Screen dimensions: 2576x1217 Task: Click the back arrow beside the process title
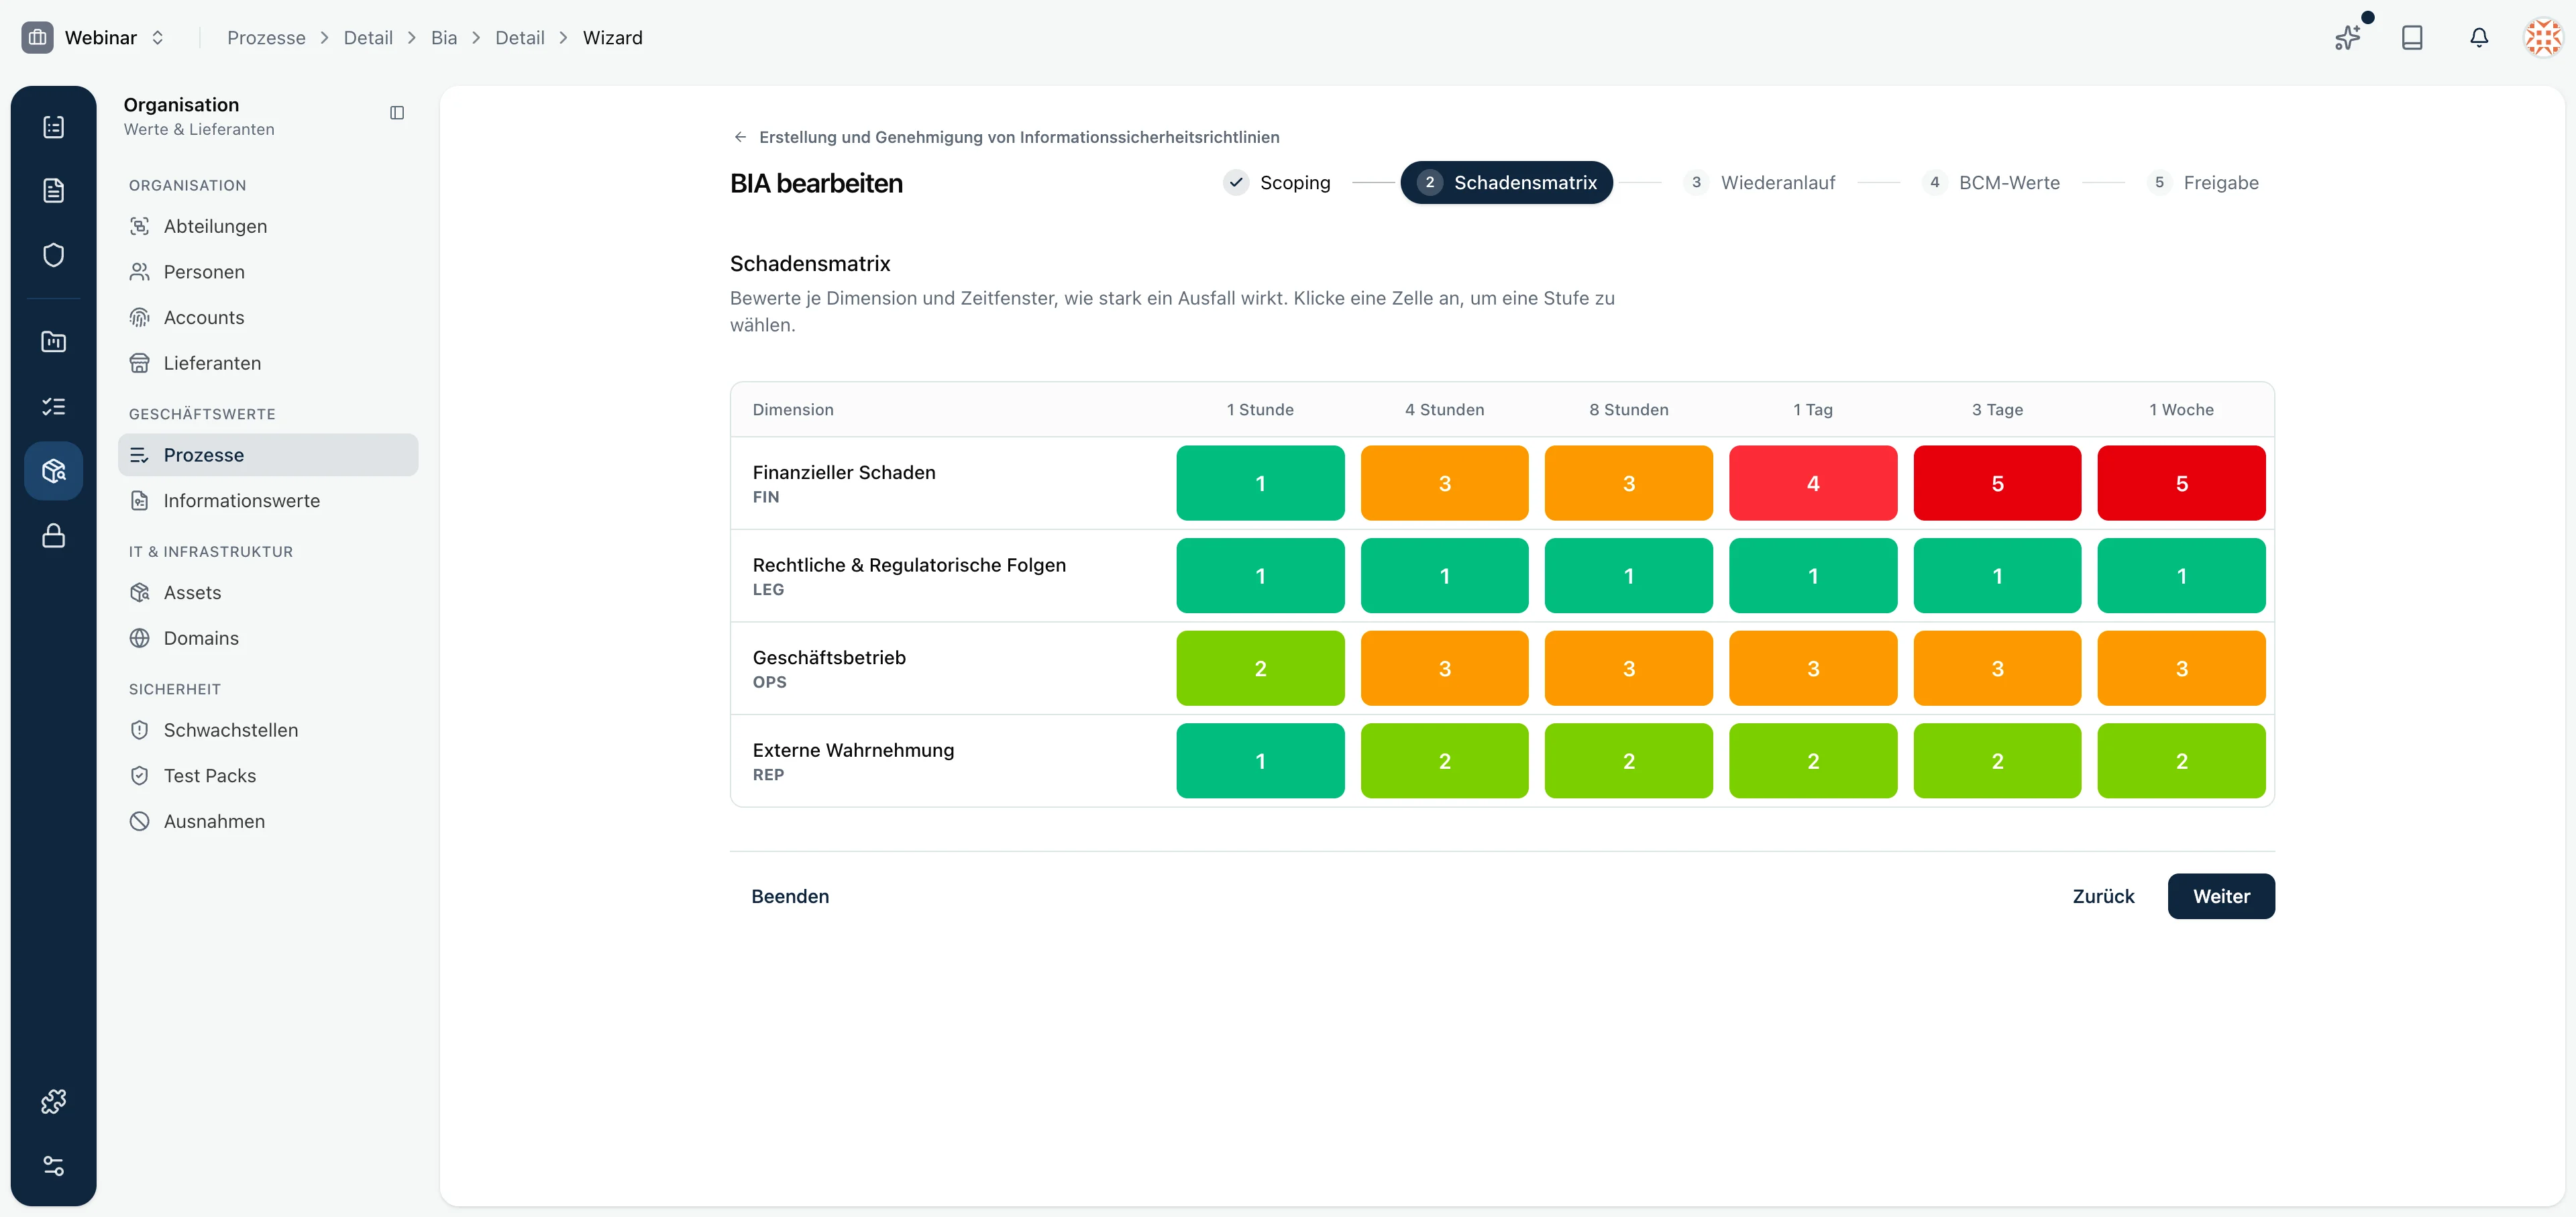(740, 137)
